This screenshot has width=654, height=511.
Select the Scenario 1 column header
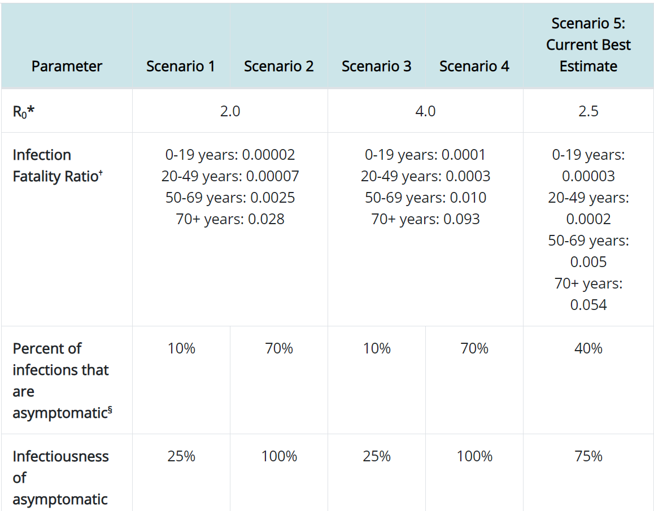[x=181, y=66]
